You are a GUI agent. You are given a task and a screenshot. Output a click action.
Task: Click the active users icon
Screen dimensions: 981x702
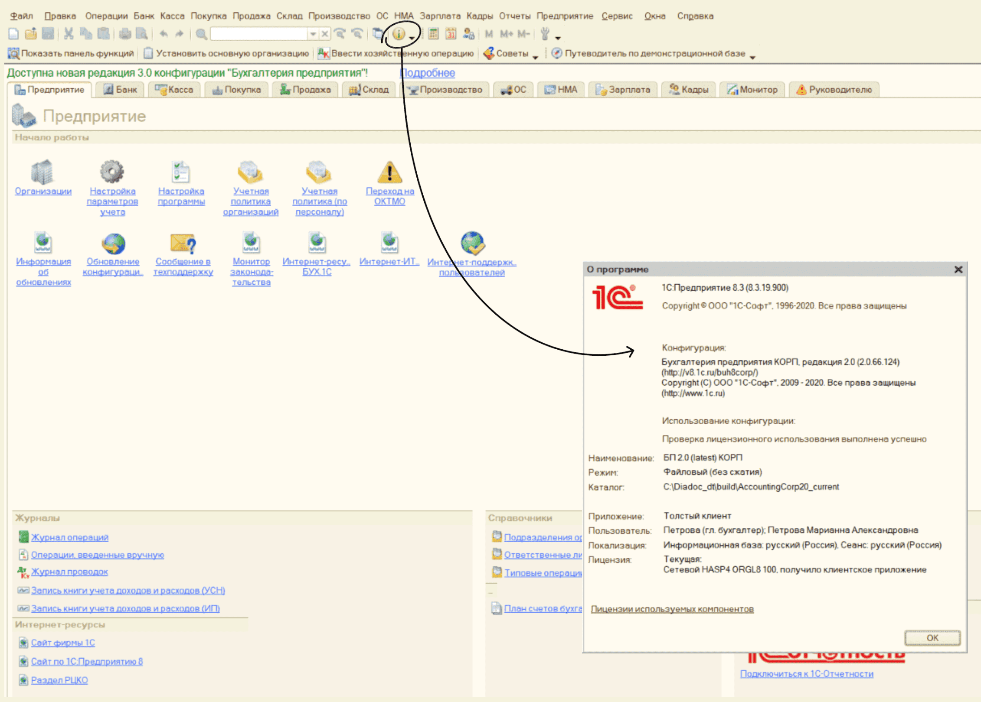click(468, 34)
